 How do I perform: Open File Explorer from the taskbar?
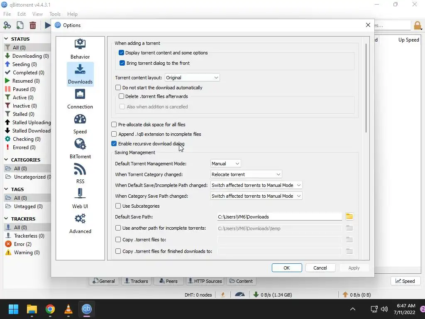32,309
